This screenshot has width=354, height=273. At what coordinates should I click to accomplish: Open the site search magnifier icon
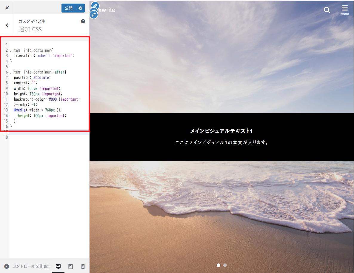(x=327, y=10)
